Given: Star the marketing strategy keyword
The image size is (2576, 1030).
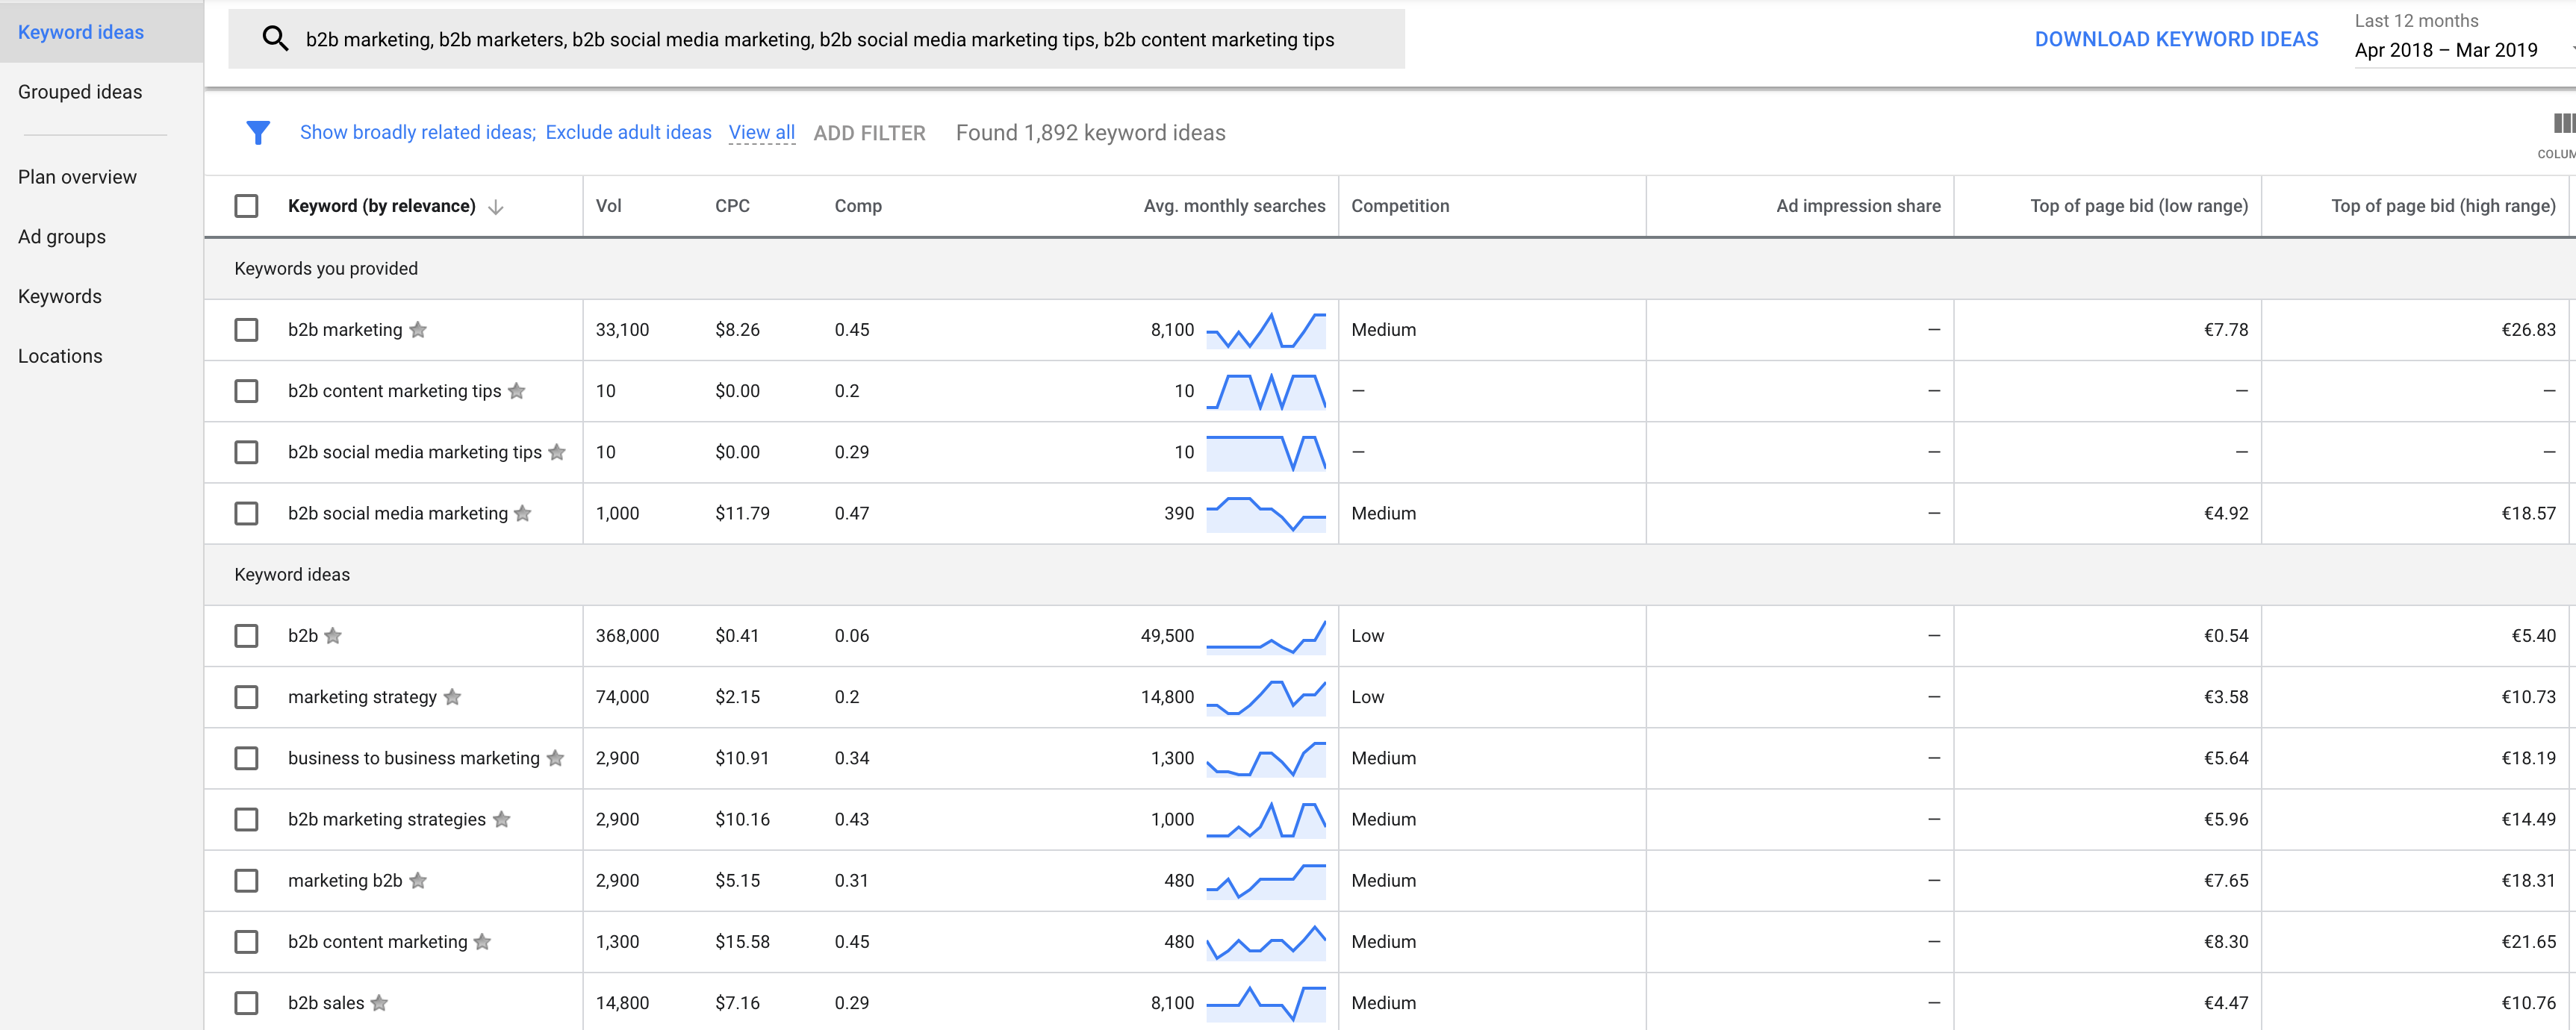Looking at the screenshot, I should [452, 697].
